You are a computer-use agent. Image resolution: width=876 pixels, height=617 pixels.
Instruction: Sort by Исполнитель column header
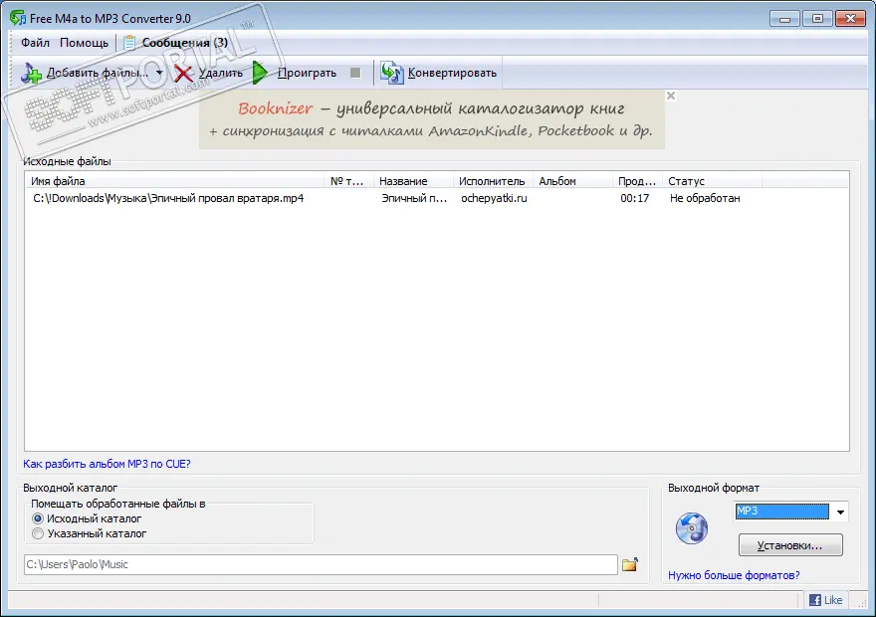point(492,181)
